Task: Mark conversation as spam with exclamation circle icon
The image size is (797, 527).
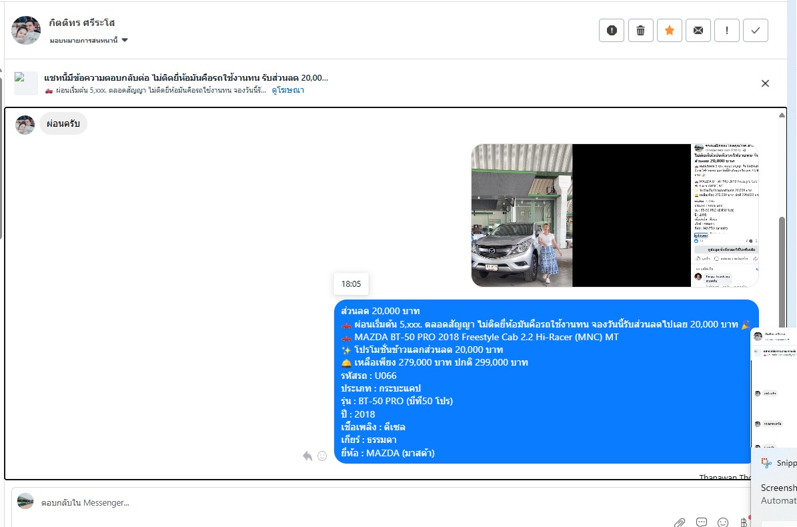Action: pyautogui.click(x=612, y=31)
